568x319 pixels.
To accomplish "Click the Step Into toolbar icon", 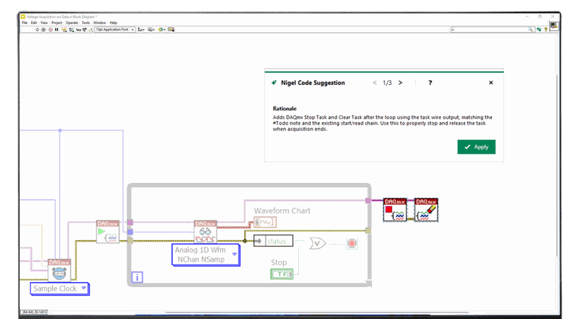I will click(78, 30).
